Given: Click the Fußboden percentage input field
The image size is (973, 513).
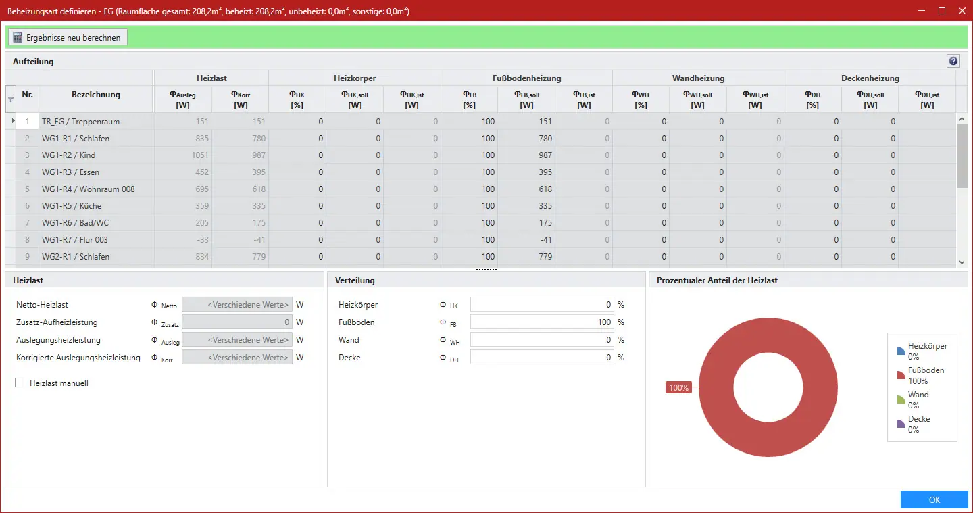Looking at the screenshot, I should click(541, 322).
